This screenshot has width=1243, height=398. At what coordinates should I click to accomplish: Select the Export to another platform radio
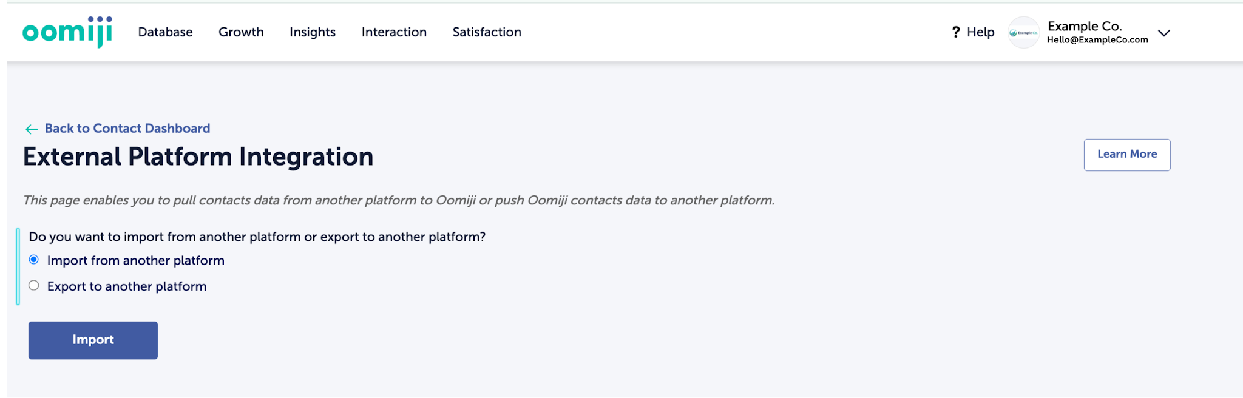(x=34, y=286)
